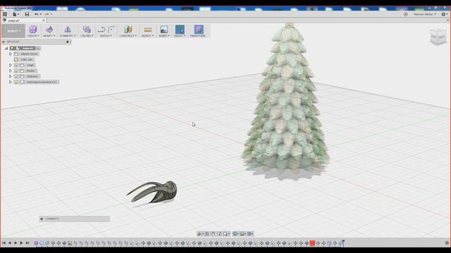Click the Select tool icon
Image resolution: width=451 pixels, height=253 pixels.
[180, 30]
